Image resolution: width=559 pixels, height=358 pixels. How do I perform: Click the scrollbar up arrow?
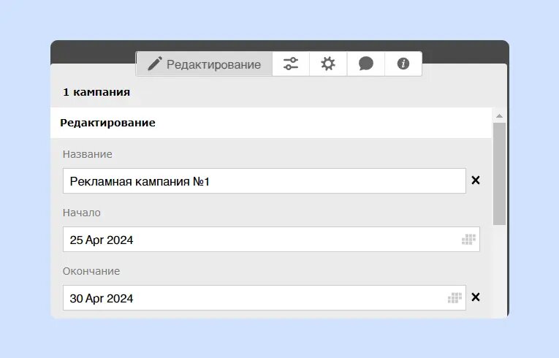pos(500,115)
